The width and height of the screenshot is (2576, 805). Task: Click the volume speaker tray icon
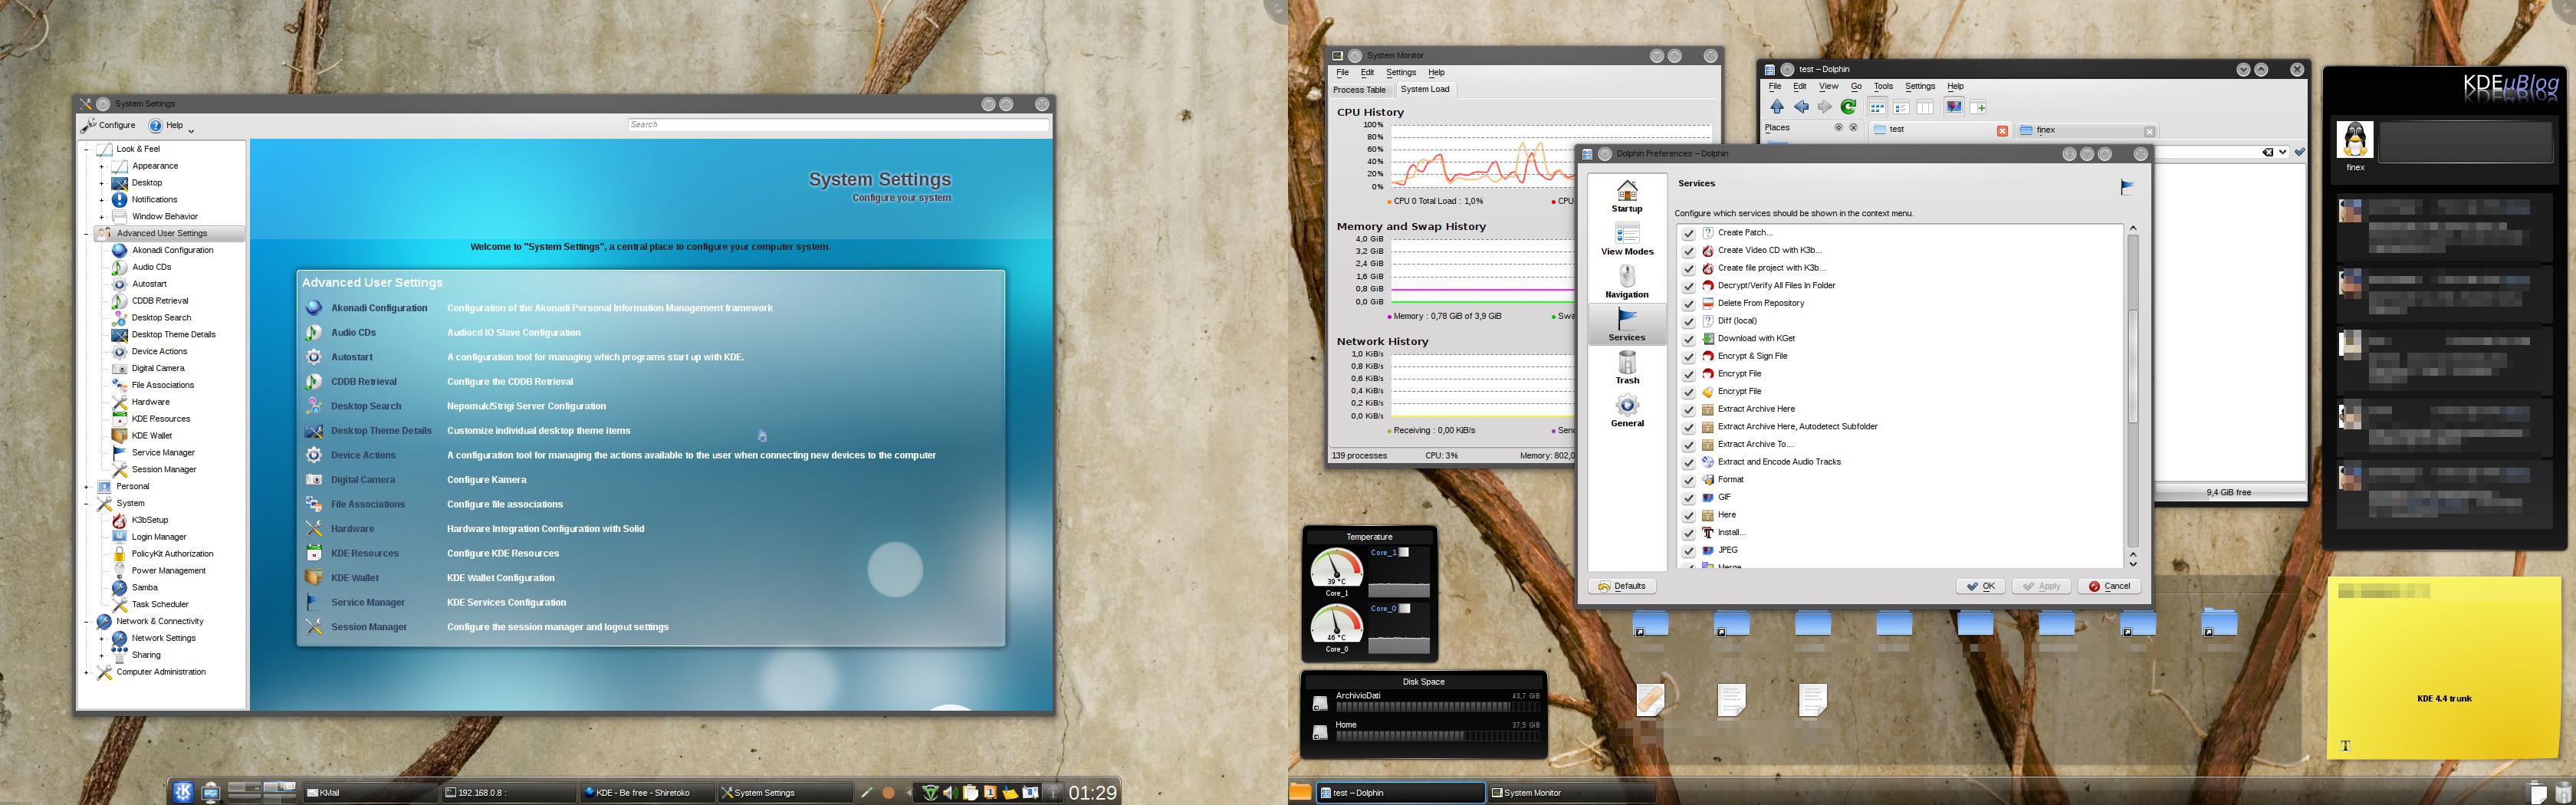tap(950, 793)
